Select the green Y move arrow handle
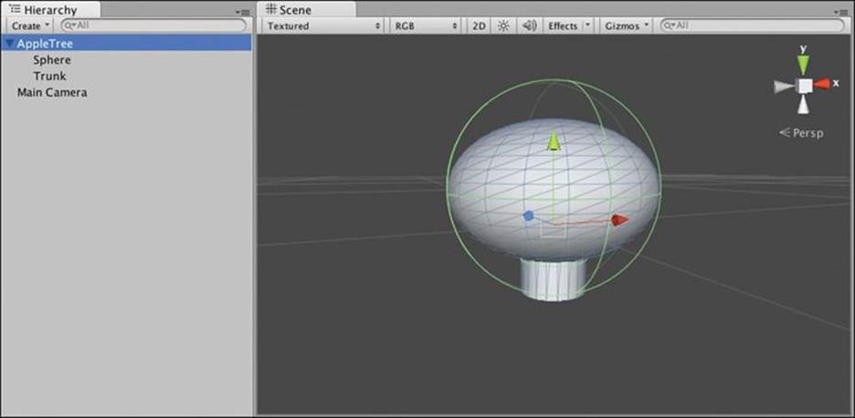The image size is (855, 418). 554,141
